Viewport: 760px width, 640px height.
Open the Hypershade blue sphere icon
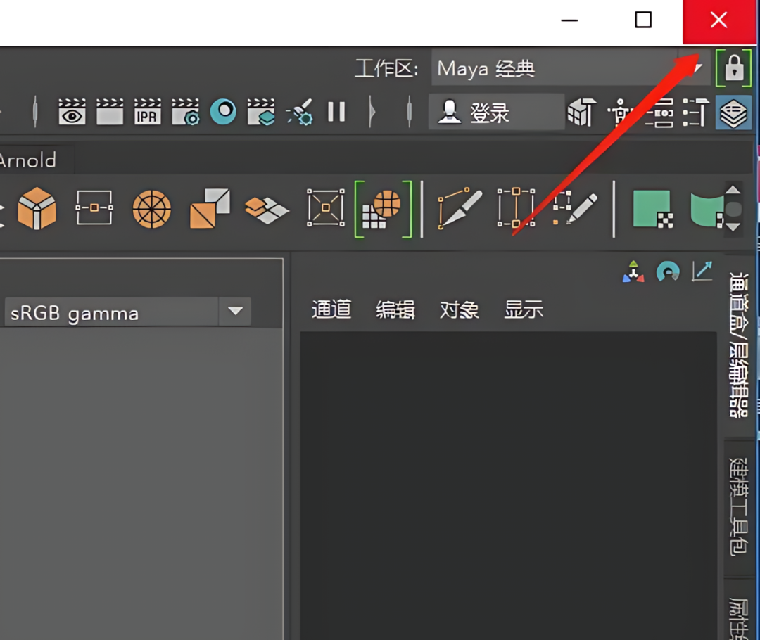click(223, 113)
